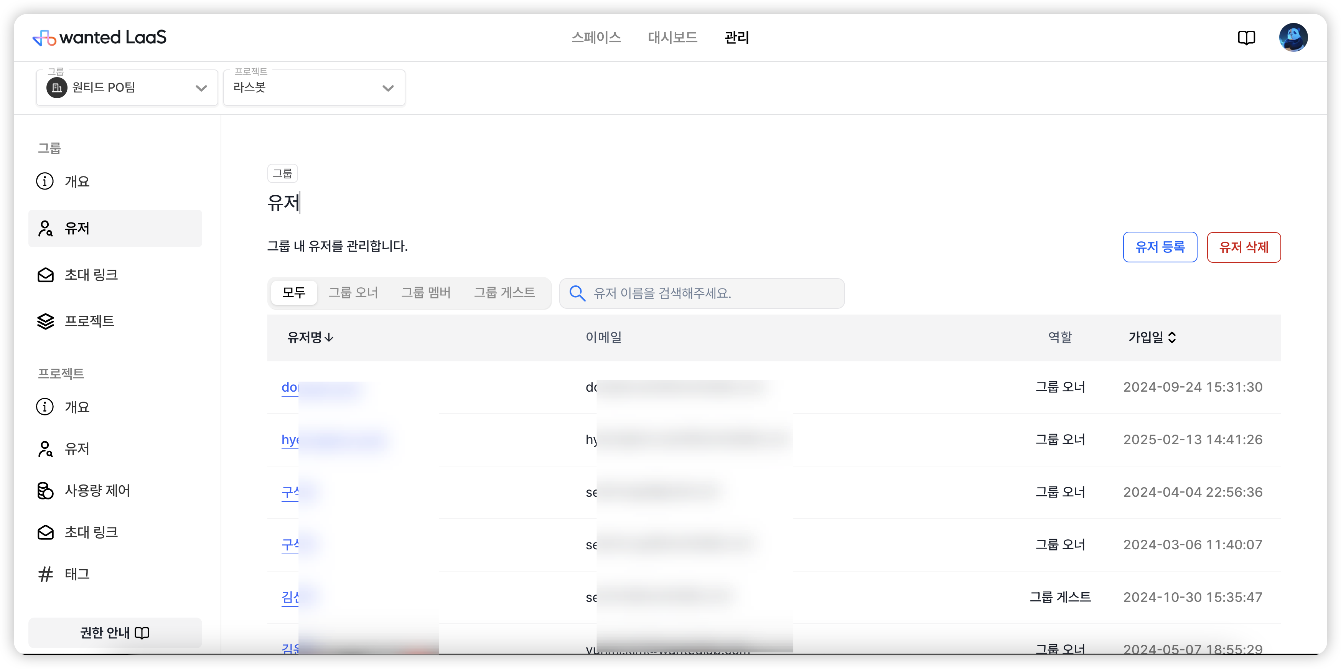Click the 그룹 게스트 role cell
1341x669 pixels.
pos(1060,597)
